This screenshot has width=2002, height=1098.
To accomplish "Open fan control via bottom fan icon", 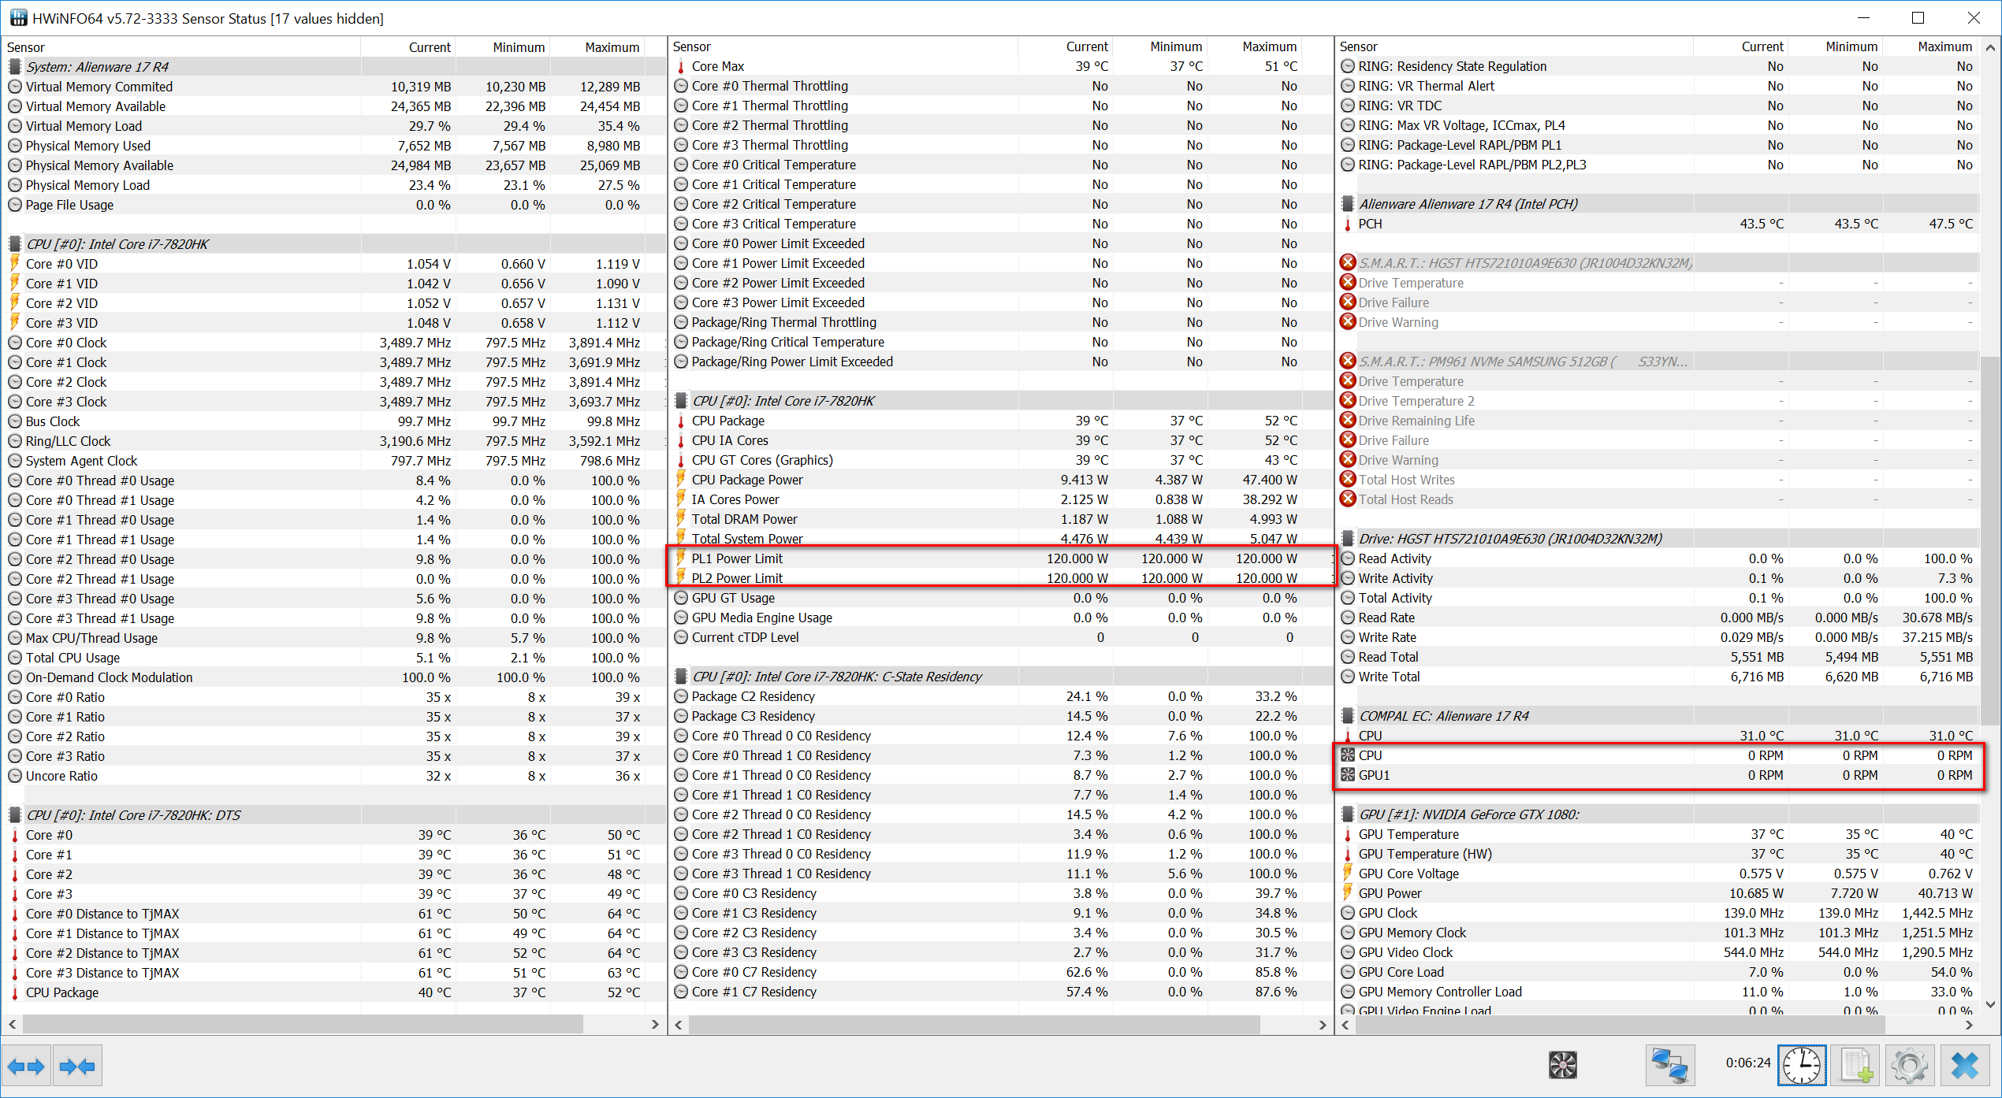I will pyautogui.click(x=1562, y=1065).
